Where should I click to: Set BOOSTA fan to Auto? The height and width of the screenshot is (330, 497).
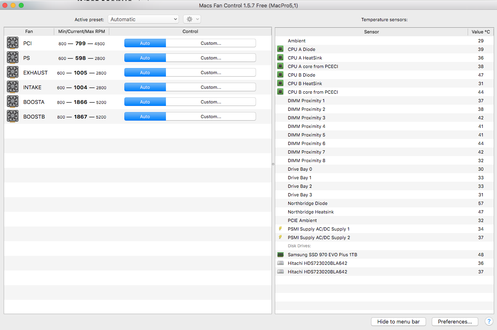145,102
